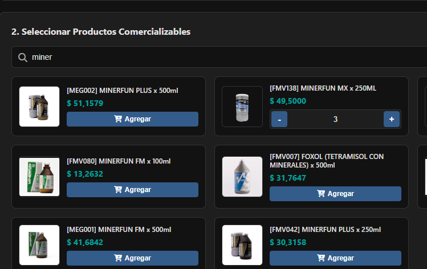This screenshot has height=269, width=427.
Task: Click the quantity value 3 for MINERFUN MX
Action: pos(335,119)
